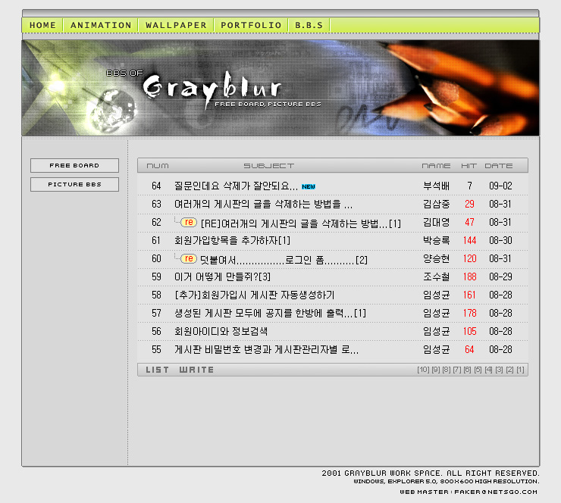Go to page [9] in pagination
561x503 pixels.
click(436, 370)
